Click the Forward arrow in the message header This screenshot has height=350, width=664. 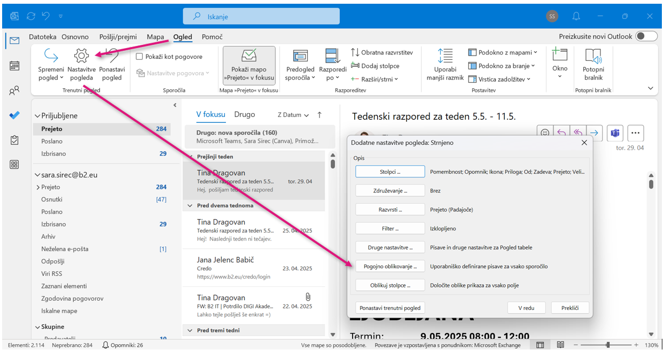[x=594, y=133]
